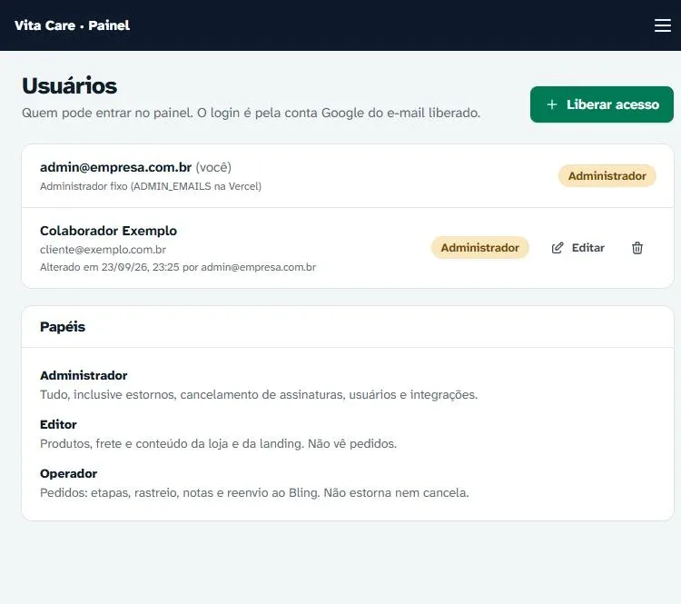Click the 'Pedidos: etapas, rastreio' description
This screenshot has height=604, width=681.
click(254, 493)
